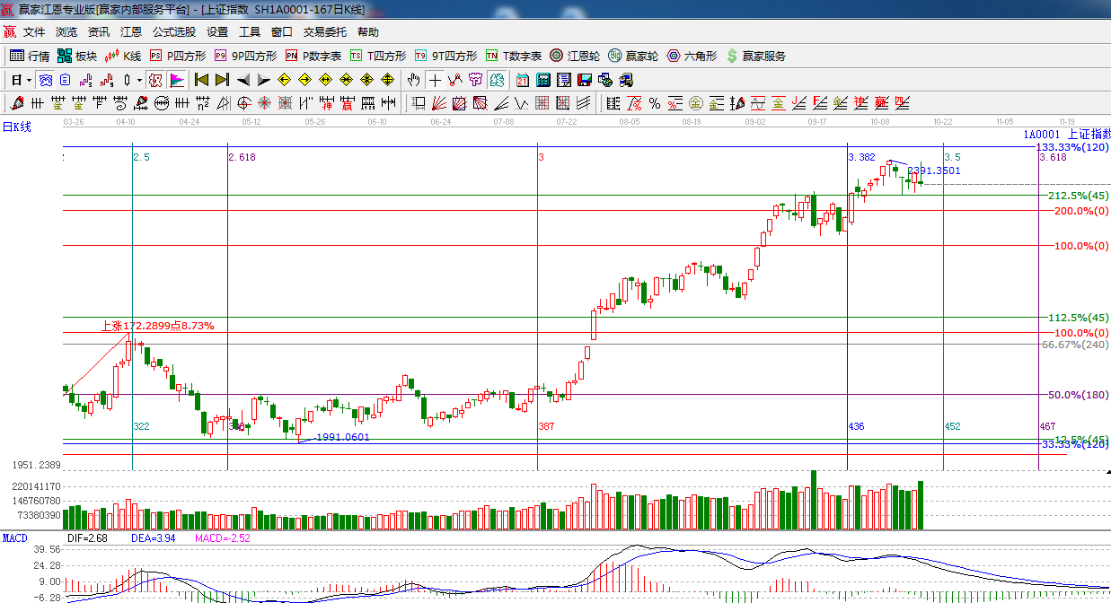
Task: Click the calendar date icon
Action: 522,80
